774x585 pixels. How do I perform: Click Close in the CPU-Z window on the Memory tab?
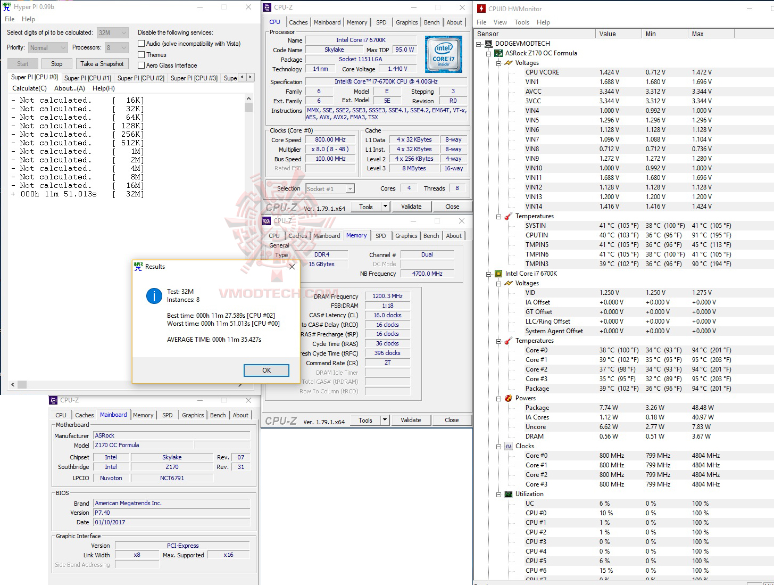[x=452, y=420]
